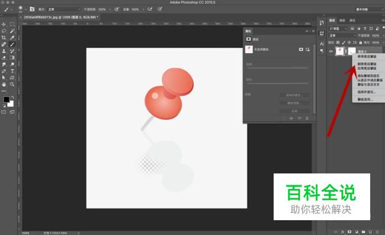Viewport: 385px width, 235px height.
Task: Click add layer mask icon in Layers panel bottom
Action: [349, 232]
